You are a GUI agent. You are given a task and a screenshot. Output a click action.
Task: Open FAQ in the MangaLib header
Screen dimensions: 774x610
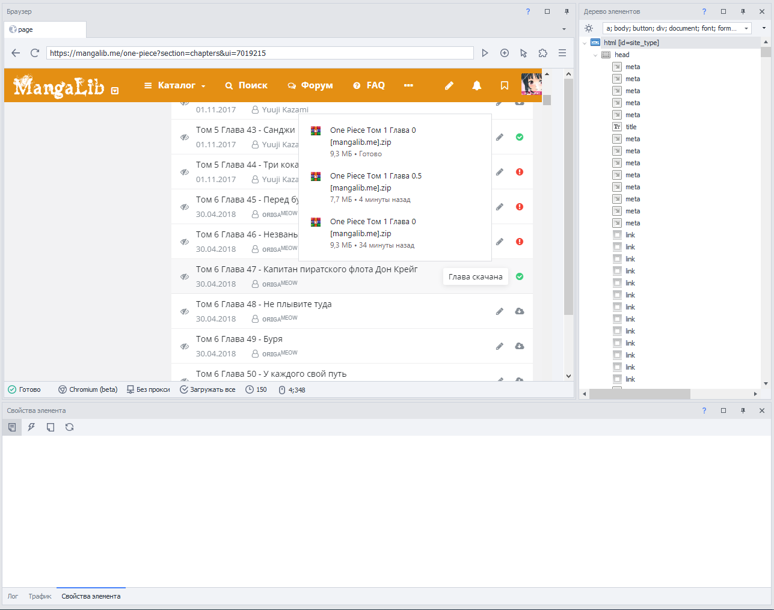pyautogui.click(x=369, y=85)
